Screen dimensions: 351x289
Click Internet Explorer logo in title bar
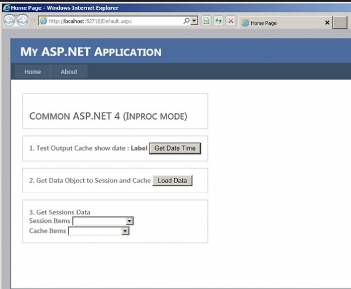click(x=6, y=8)
